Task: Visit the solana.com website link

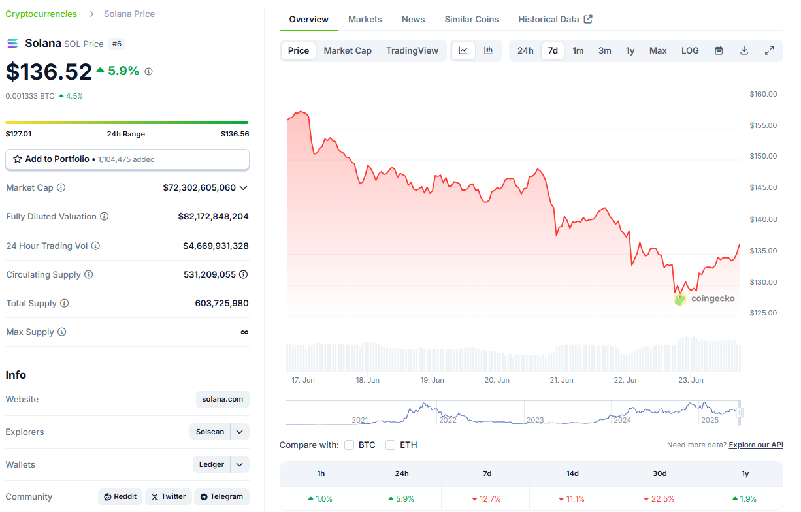Action: click(223, 400)
